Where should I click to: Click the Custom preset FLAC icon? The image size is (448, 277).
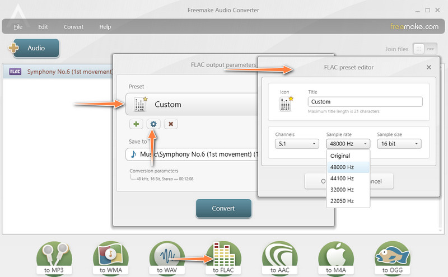click(x=141, y=104)
